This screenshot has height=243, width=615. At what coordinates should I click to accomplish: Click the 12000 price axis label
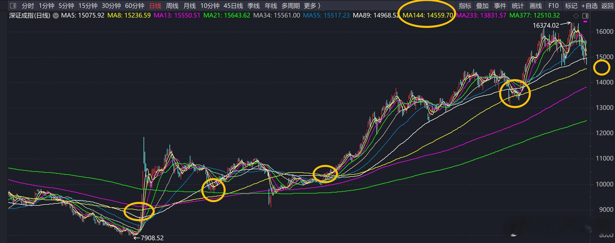pyautogui.click(x=605, y=133)
